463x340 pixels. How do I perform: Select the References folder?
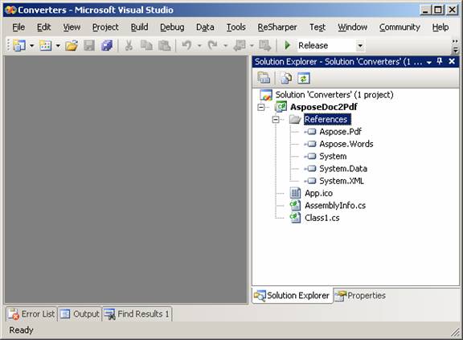point(326,119)
